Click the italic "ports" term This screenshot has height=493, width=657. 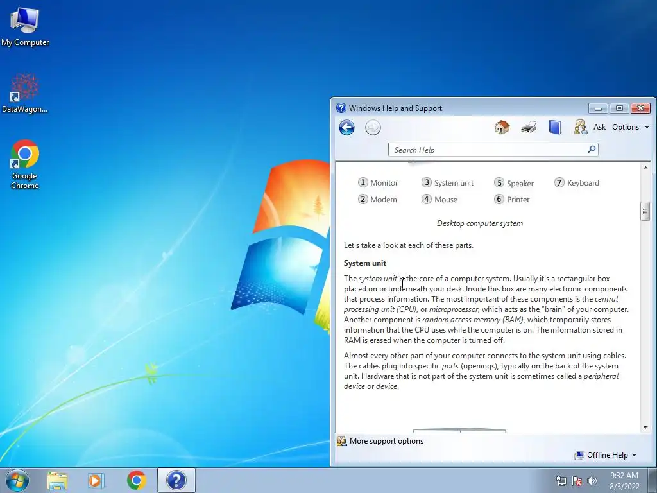(450, 366)
